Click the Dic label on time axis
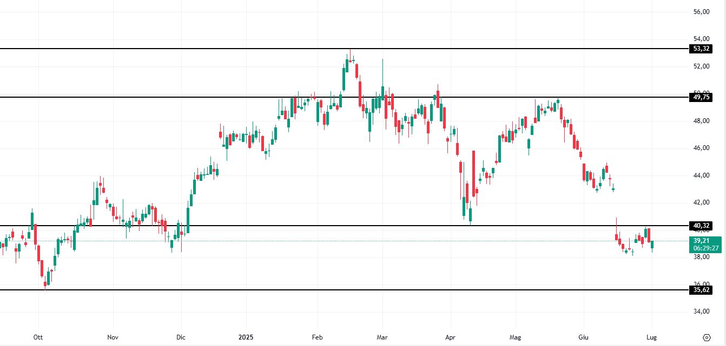726x346 pixels. tap(181, 337)
